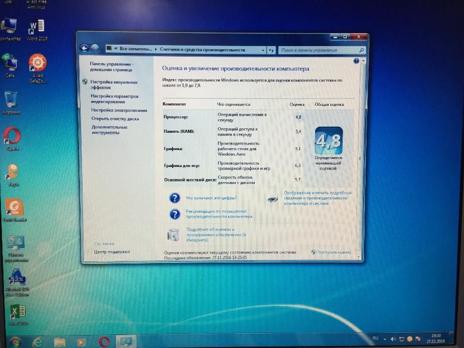Select the Foxit Reader desktop icon

[x=14, y=210]
